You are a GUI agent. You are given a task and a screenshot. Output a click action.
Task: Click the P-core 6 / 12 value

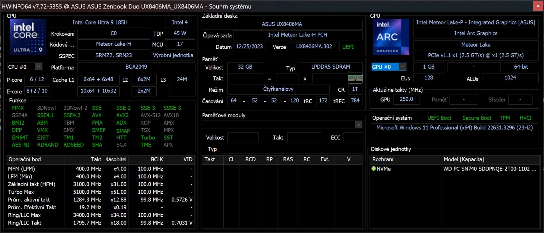pyautogui.click(x=37, y=79)
